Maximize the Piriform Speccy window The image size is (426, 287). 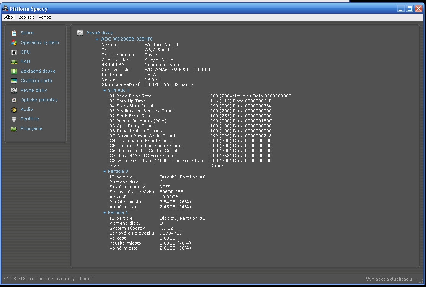click(410, 9)
